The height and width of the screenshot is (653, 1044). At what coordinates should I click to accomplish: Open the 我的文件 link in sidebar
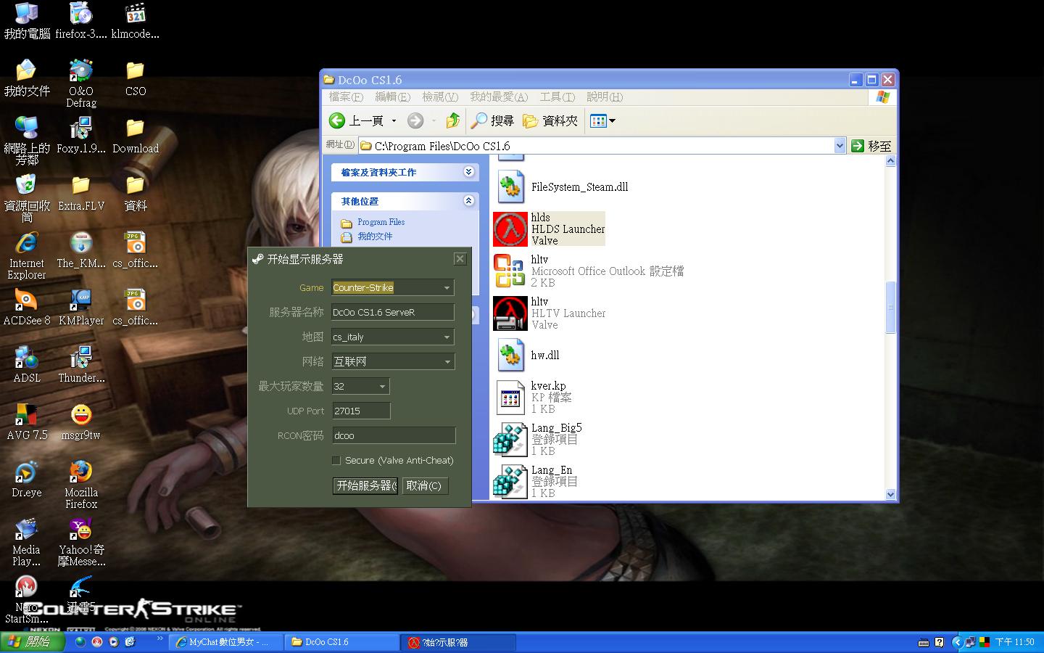click(375, 237)
